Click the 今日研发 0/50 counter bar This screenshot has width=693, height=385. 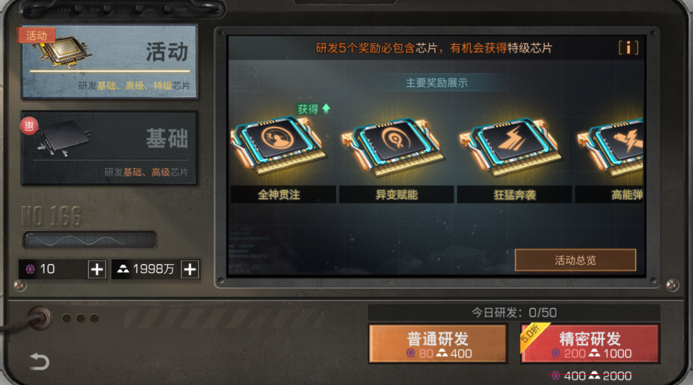(514, 313)
